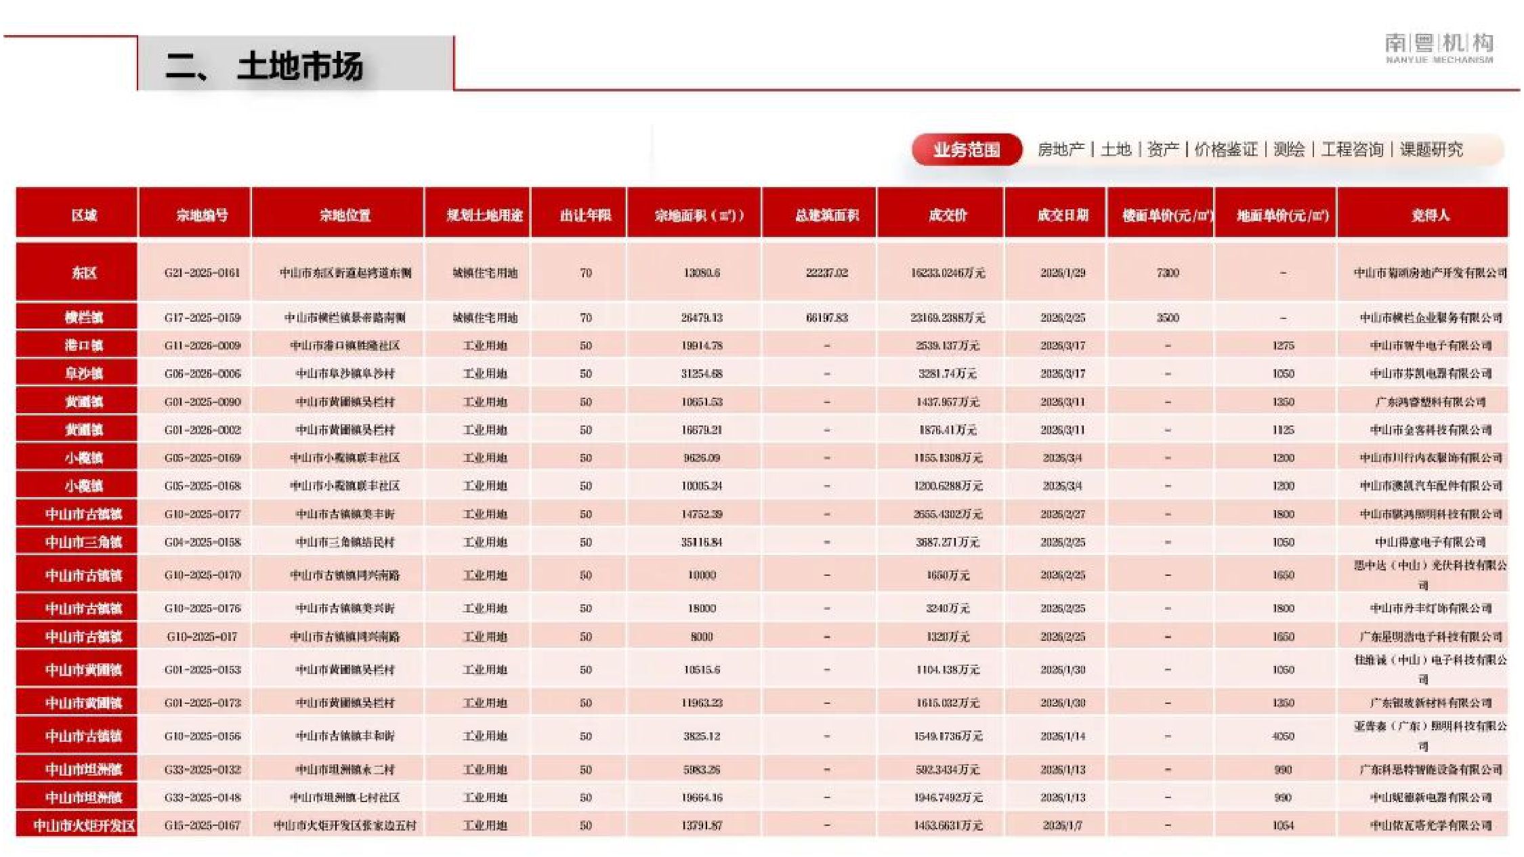Image resolution: width=1524 pixels, height=857 pixels.
Task: Click parcel number G04-2025-0158
Action: click(x=202, y=542)
